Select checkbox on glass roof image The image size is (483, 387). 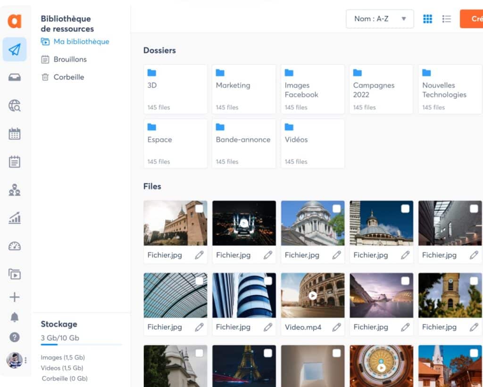[x=200, y=281]
